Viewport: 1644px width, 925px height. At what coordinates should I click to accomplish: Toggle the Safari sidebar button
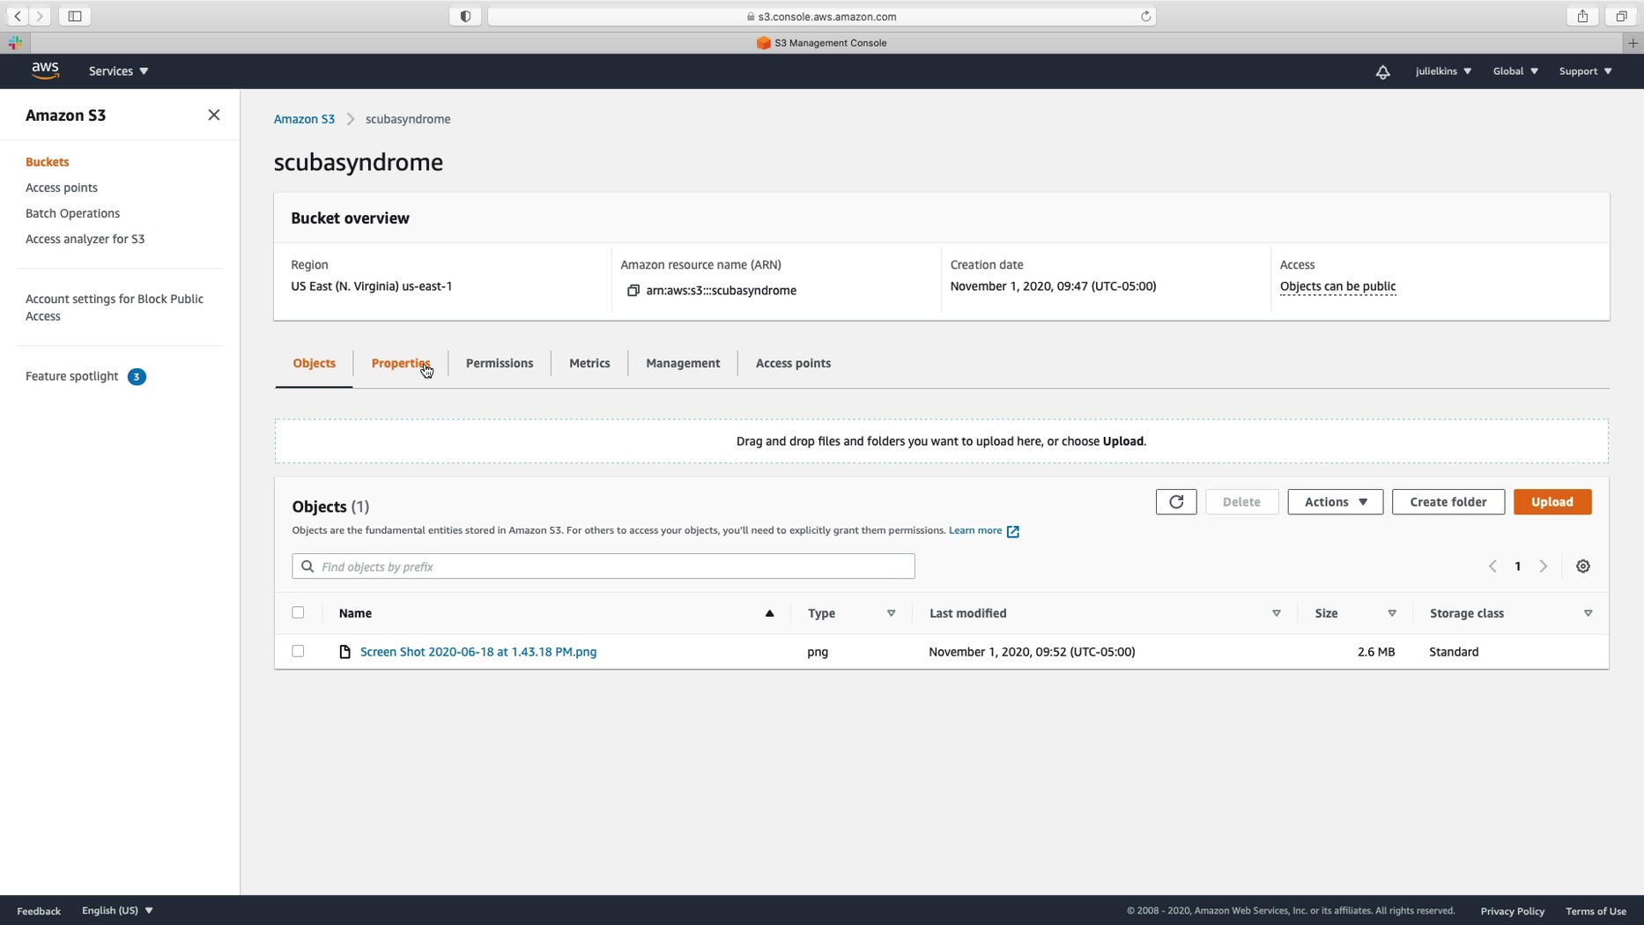coord(75,16)
